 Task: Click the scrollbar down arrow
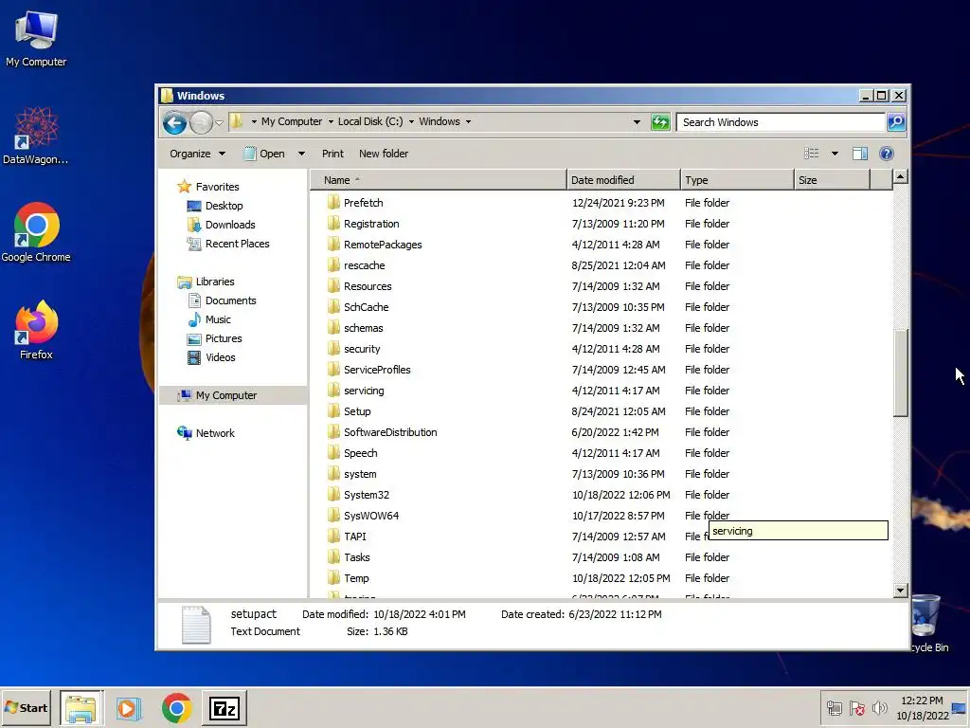click(901, 591)
